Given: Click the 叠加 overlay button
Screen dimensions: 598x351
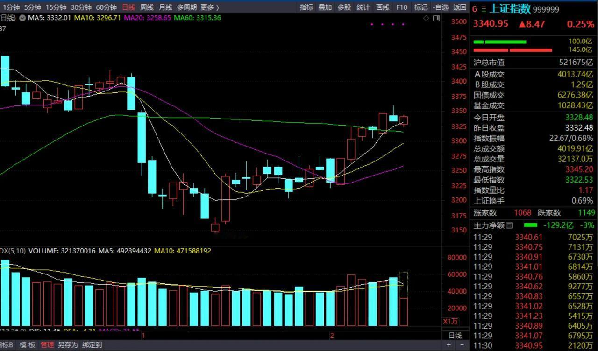Looking at the screenshot, I should 325,7.
